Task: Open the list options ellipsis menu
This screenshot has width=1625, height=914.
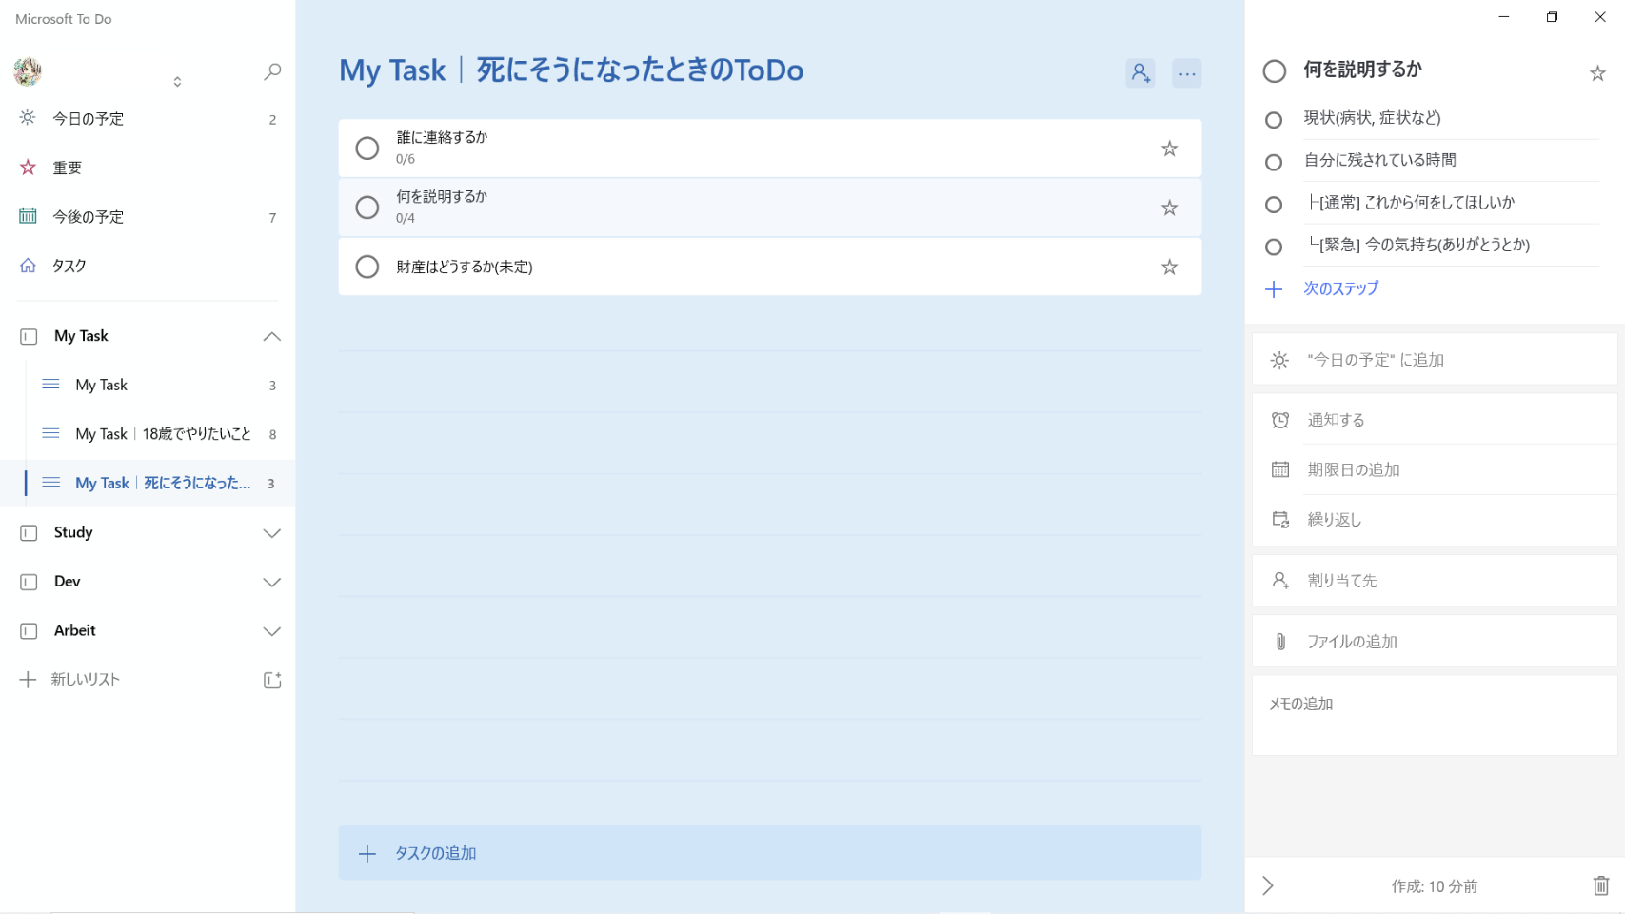Action: pos(1186,73)
